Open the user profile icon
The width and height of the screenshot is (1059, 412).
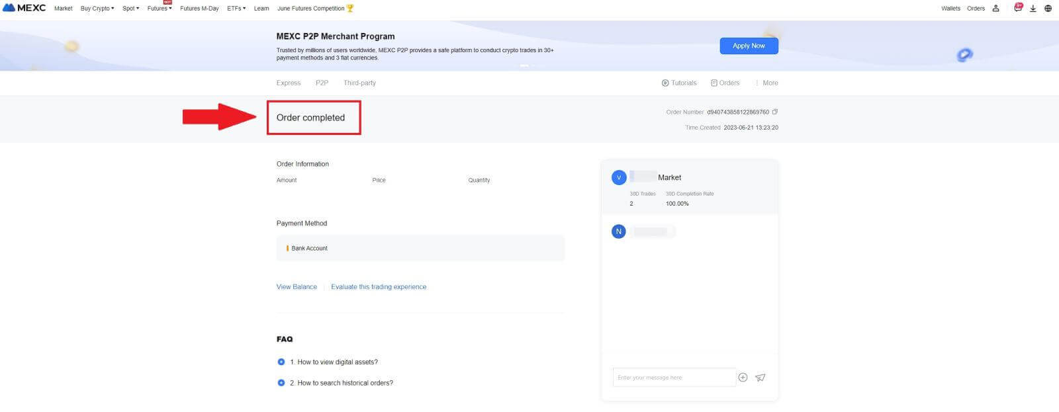[995, 9]
